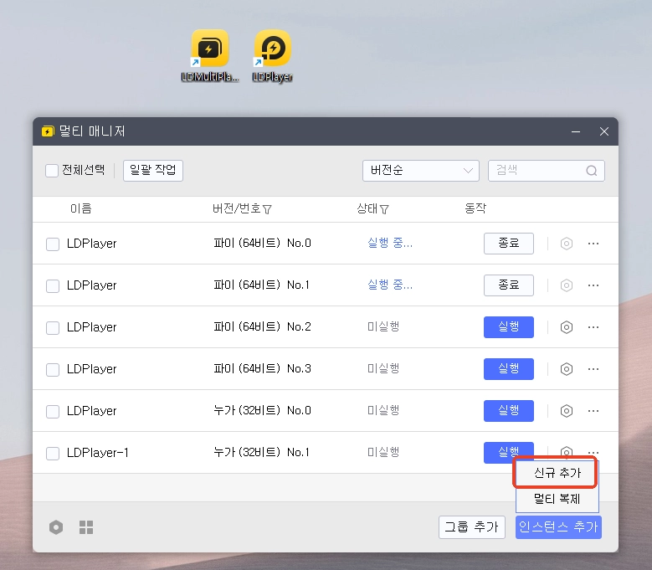
Task: Open settings gear for Pie No.2 instance
Action: coord(567,327)
